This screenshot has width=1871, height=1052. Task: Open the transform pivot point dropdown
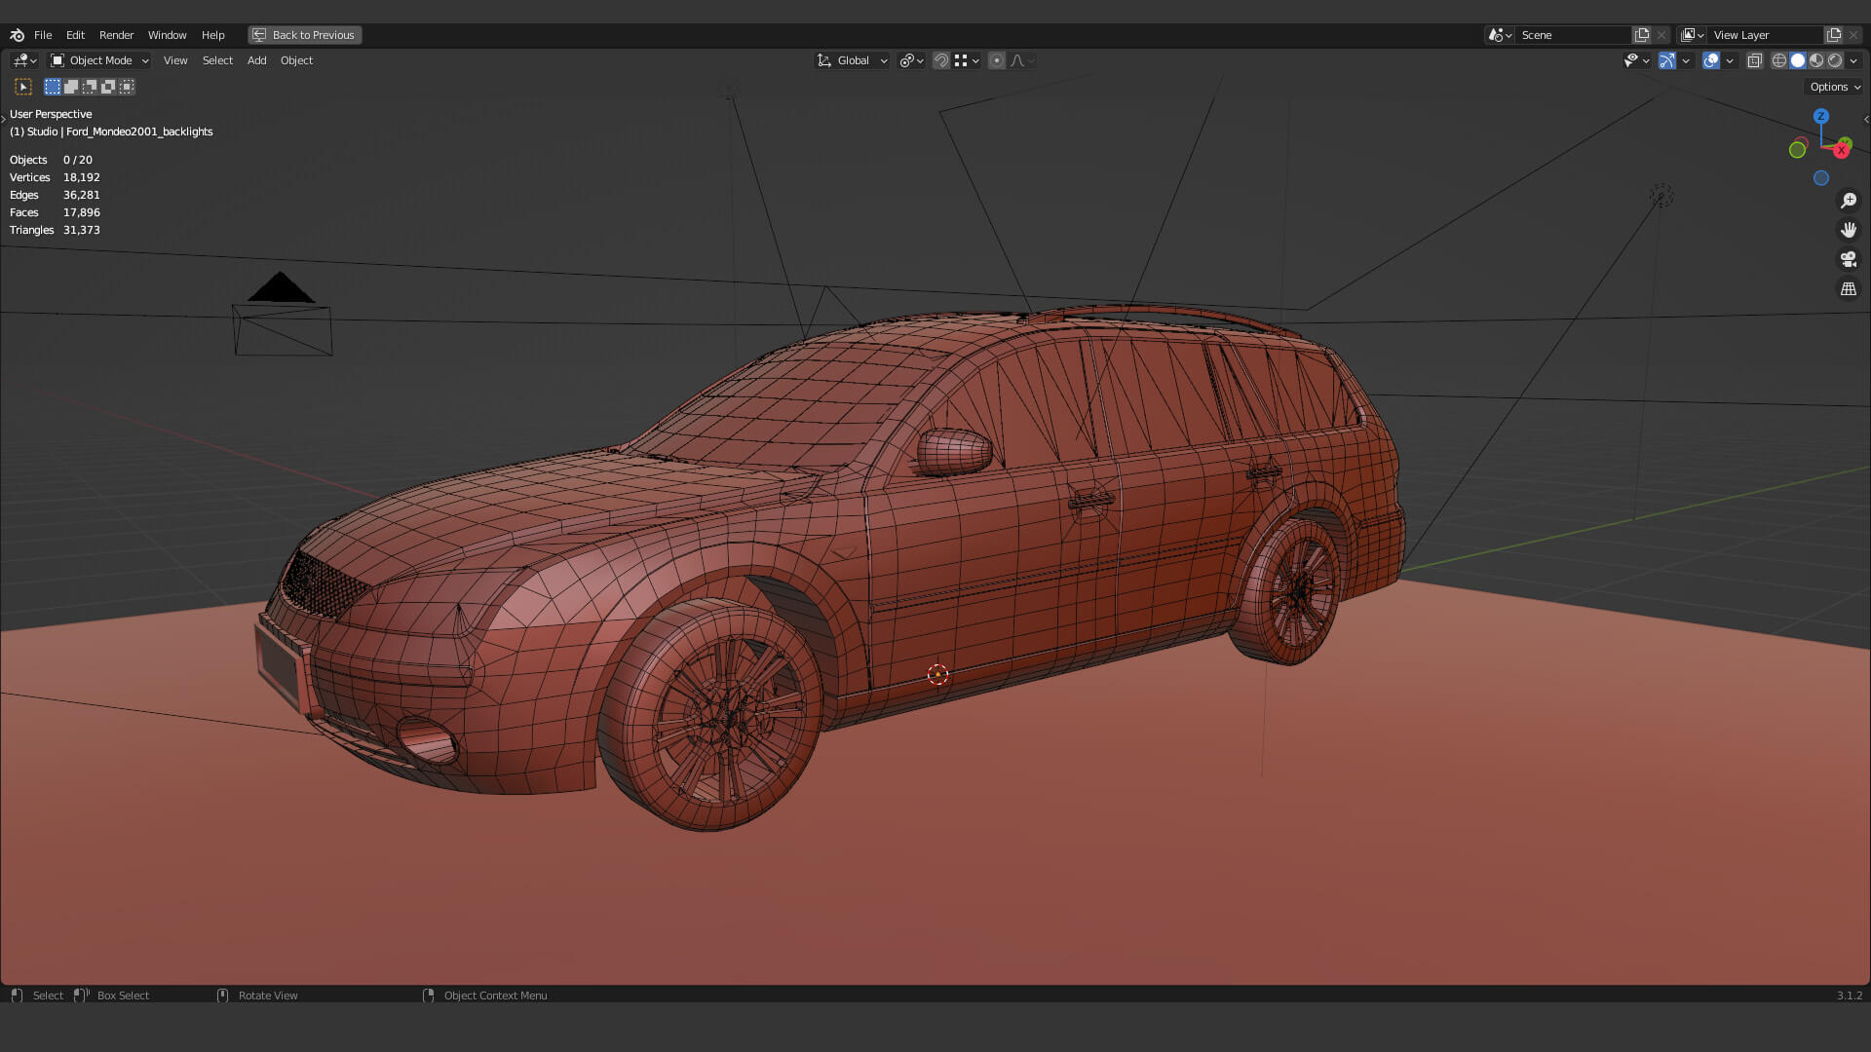pyautogui.click(x=911, y=60)
